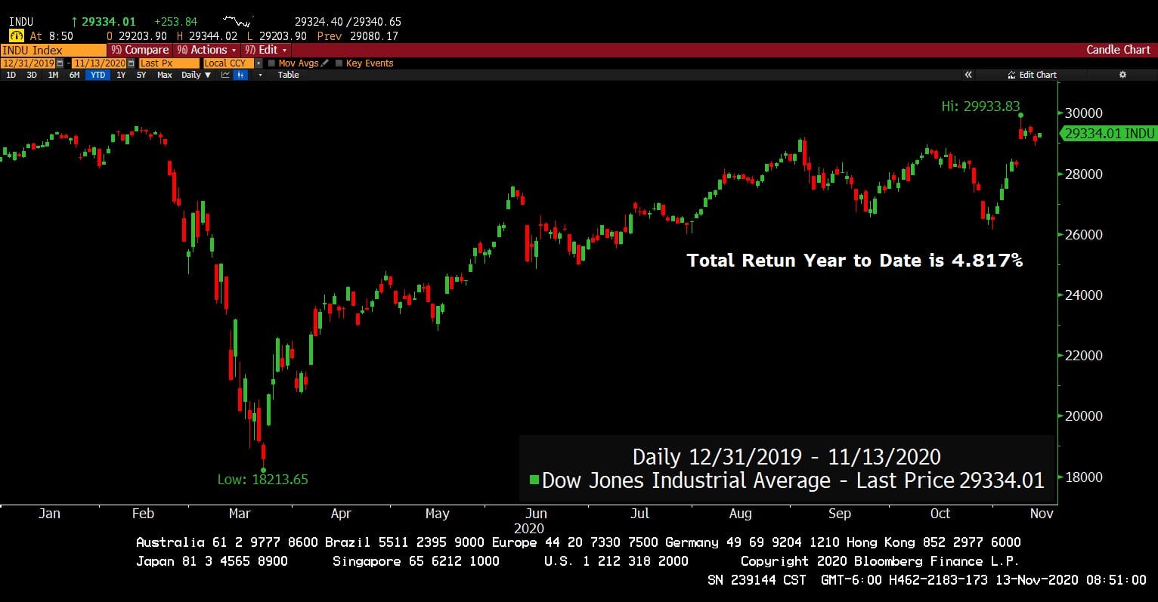
Task: Open the end date calendar picker
Action: (131, 63)
